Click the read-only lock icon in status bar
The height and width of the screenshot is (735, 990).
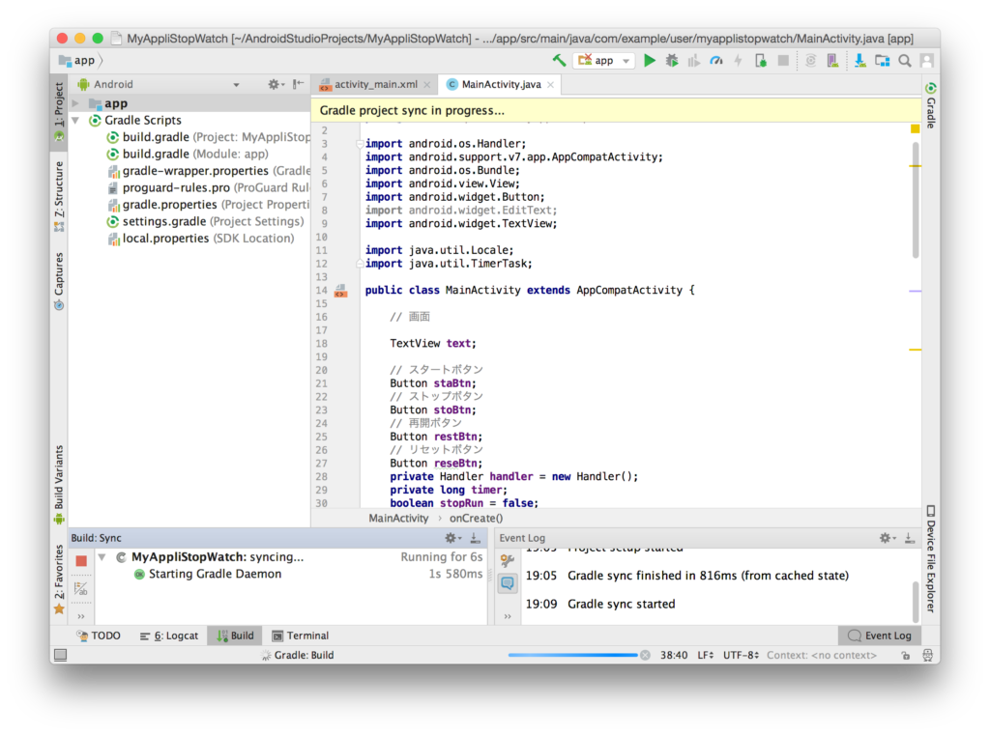[905, 655]
